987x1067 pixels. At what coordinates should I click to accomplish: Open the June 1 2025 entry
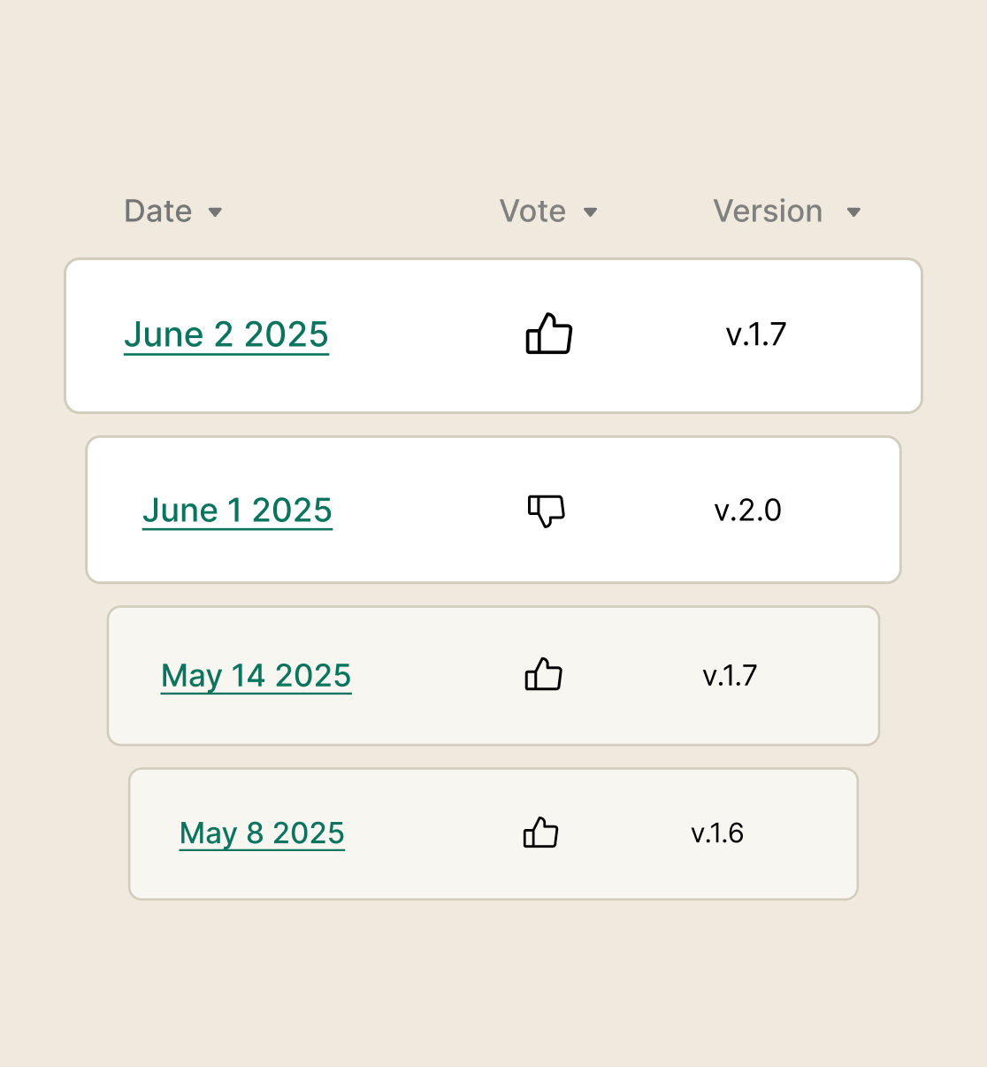pos(237,510)
